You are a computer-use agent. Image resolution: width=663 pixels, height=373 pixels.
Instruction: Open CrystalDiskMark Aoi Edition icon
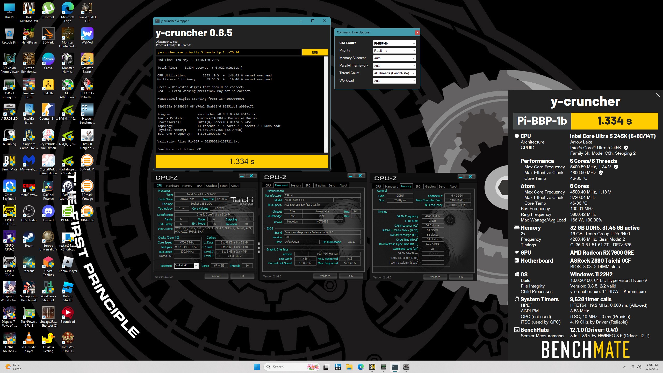(x=48, y=139)
